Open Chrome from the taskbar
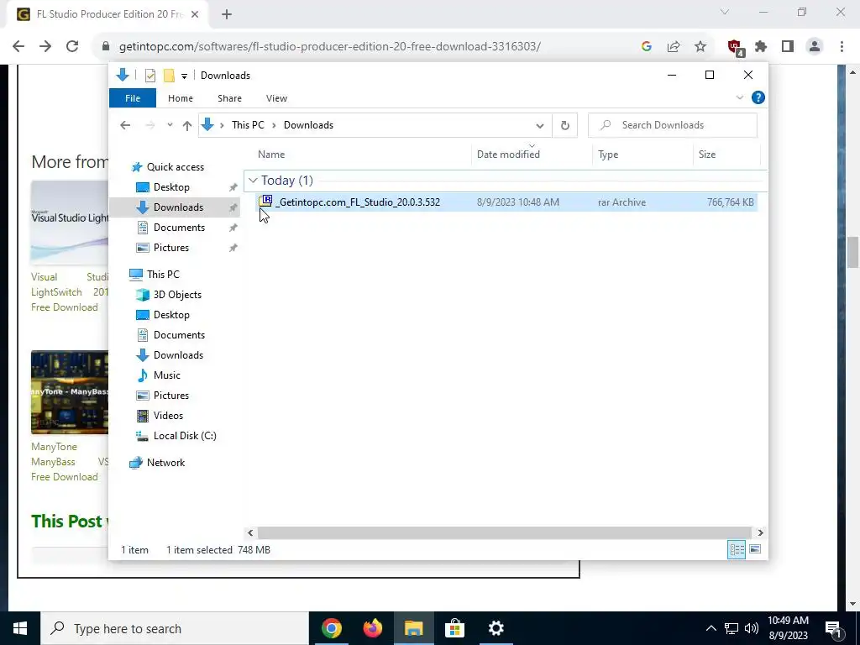The width and height of the screenshot is (860, 645). pyautogui.click(x=331, y=628)
